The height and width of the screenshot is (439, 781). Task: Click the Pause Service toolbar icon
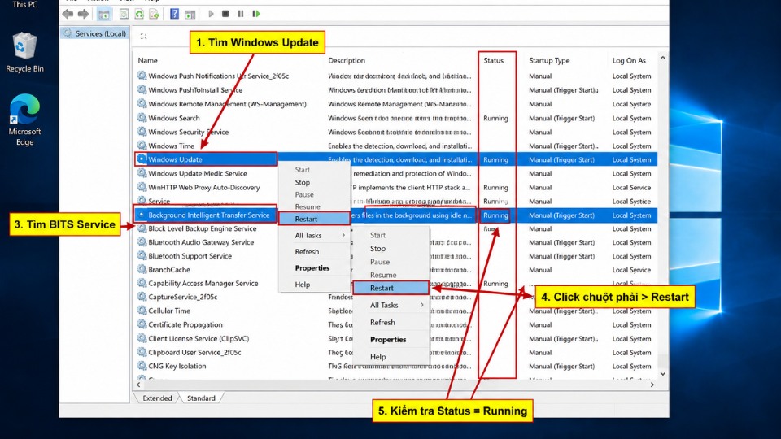click(241, 14)
